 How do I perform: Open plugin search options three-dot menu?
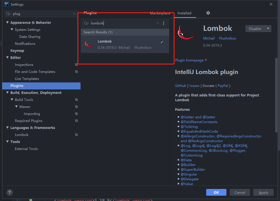pos(163,23)
